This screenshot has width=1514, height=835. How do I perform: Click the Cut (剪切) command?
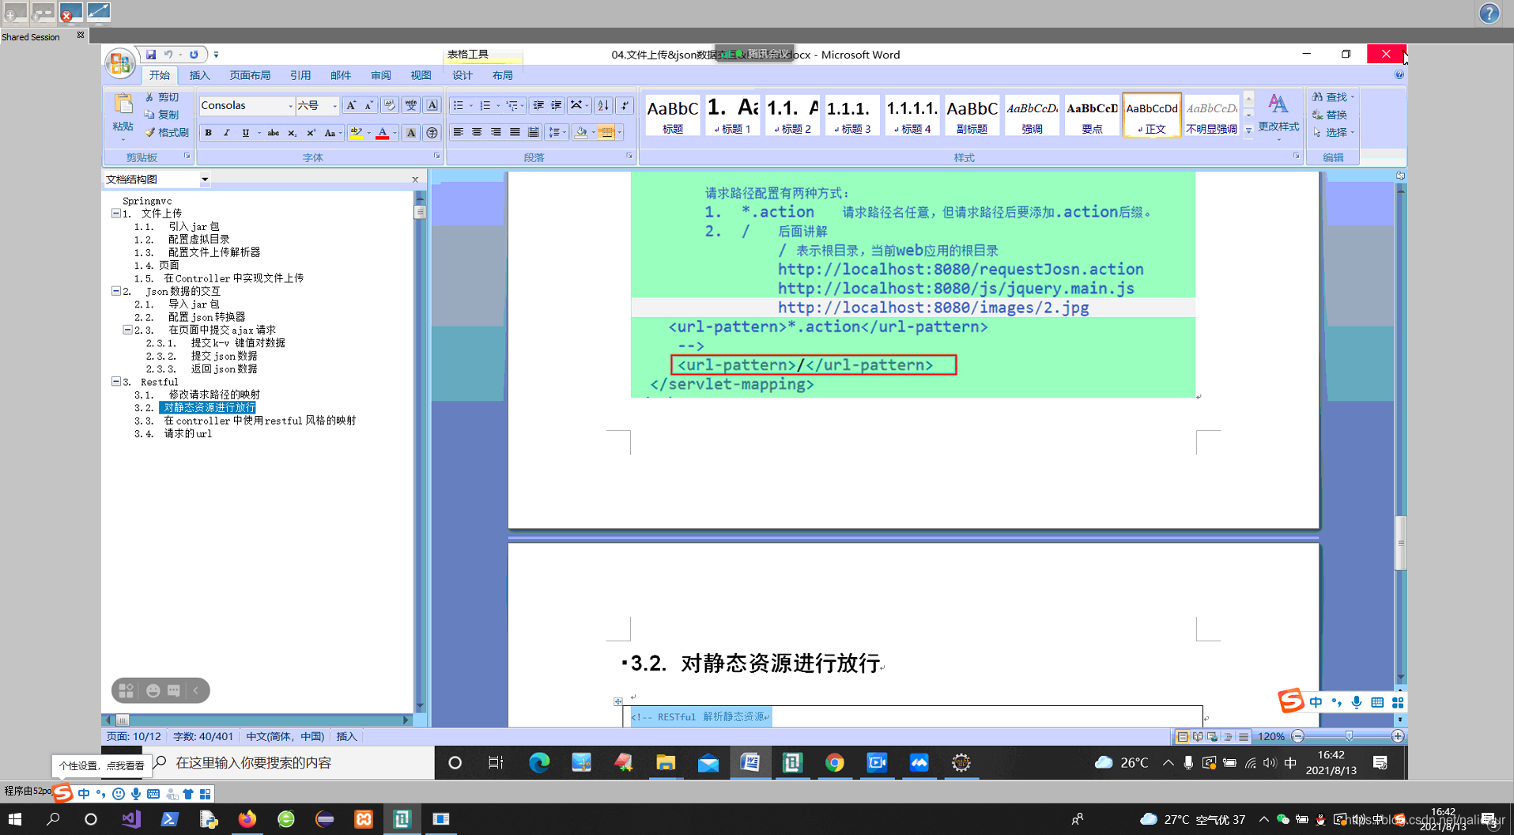(162, 97)
